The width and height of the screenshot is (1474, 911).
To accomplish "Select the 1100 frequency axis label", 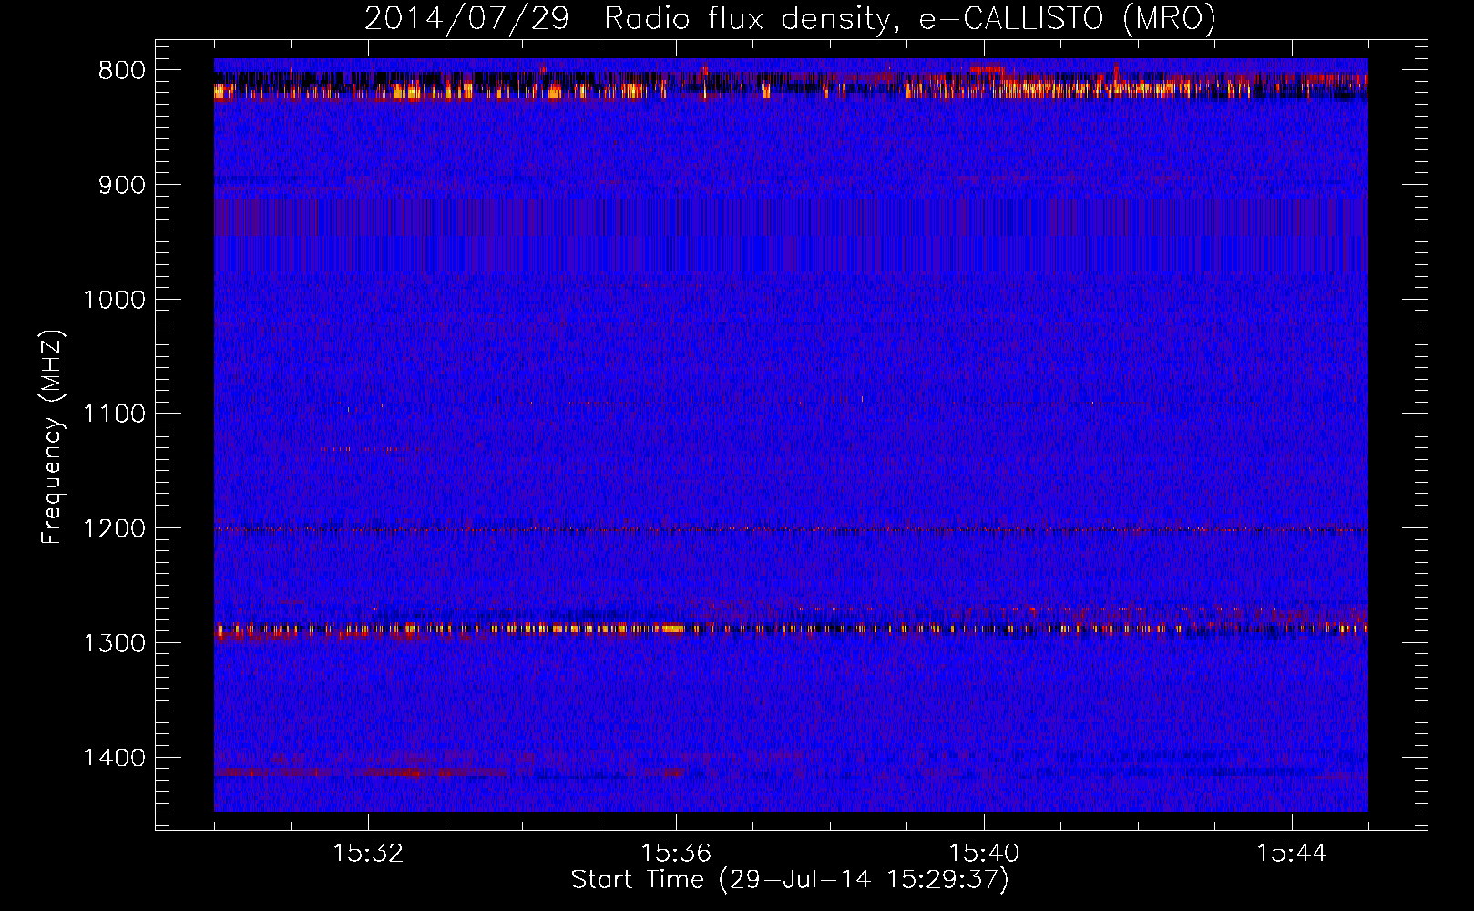I will [x=114, y=415].
